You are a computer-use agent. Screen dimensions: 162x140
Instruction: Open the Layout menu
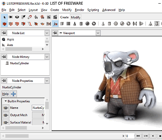click(33, 10)
